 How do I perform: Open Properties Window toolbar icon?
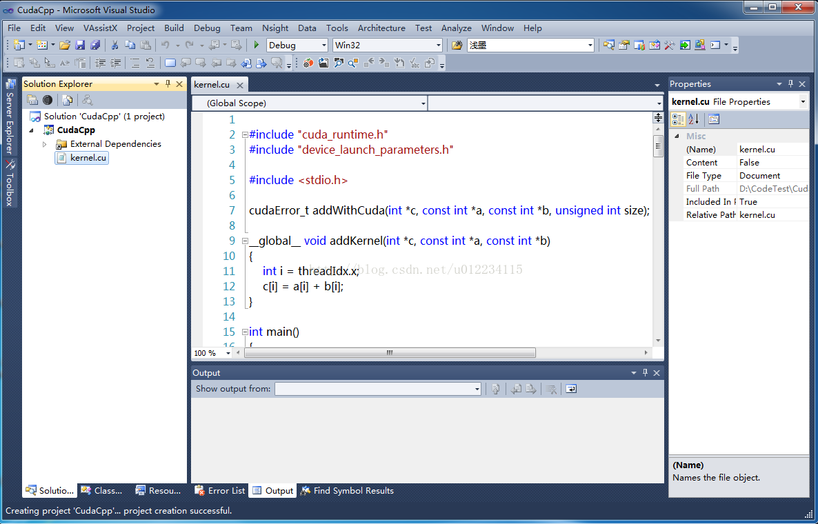624,46
